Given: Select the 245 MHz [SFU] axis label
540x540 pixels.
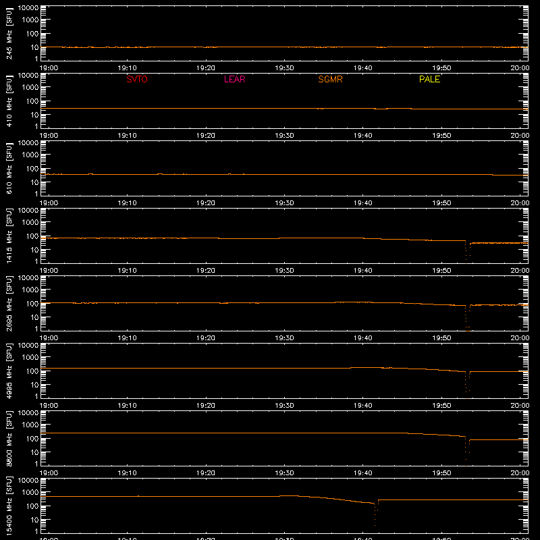Looking at the screenshot, I should 9,33.
